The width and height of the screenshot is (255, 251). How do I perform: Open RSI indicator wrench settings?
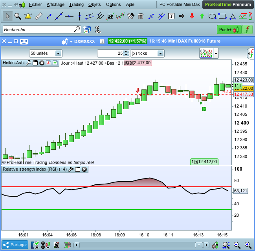(71, 169)
